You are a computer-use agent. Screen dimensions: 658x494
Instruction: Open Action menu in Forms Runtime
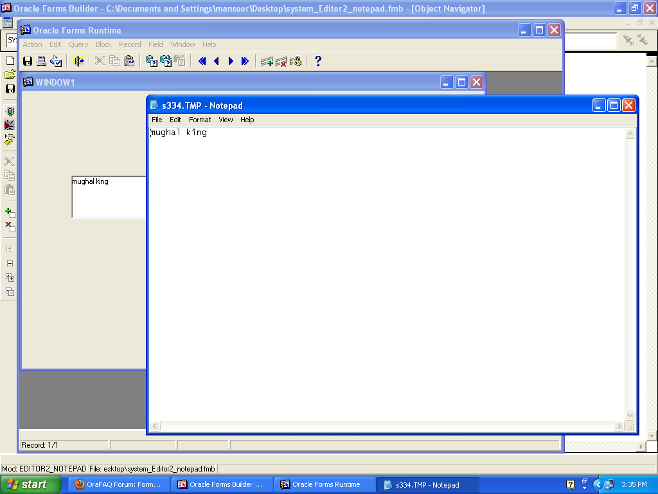point(32,44)
